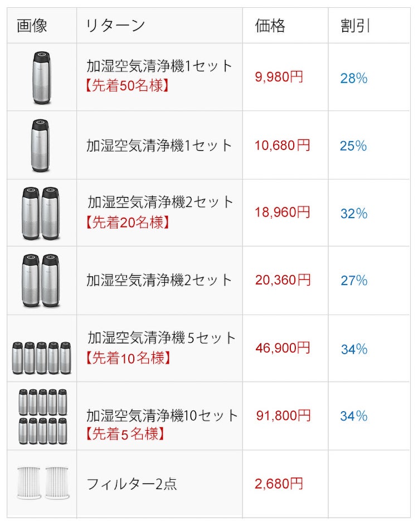Click the フィルター2点 return name
Image resolution: width=418 pixels, height=521 pixels.
pyautogui.click(x=132, y=484)
